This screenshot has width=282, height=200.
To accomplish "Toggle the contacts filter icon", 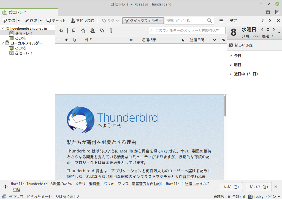I will pos(93,31).
